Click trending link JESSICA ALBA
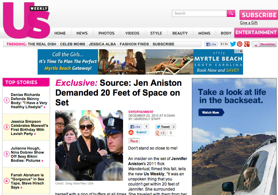The image size is (278, 195). 102,44
